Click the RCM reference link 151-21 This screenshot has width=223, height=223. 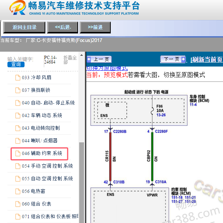pyautogui.click(x=190, y=198)
